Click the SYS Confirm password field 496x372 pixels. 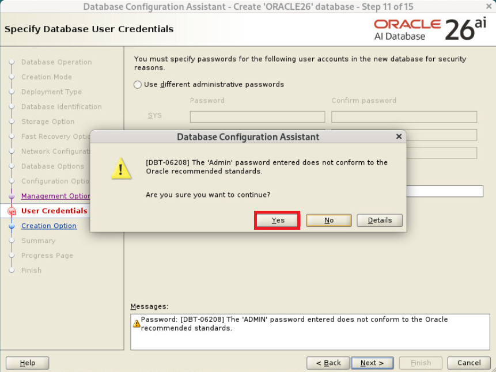click(404, 117)
